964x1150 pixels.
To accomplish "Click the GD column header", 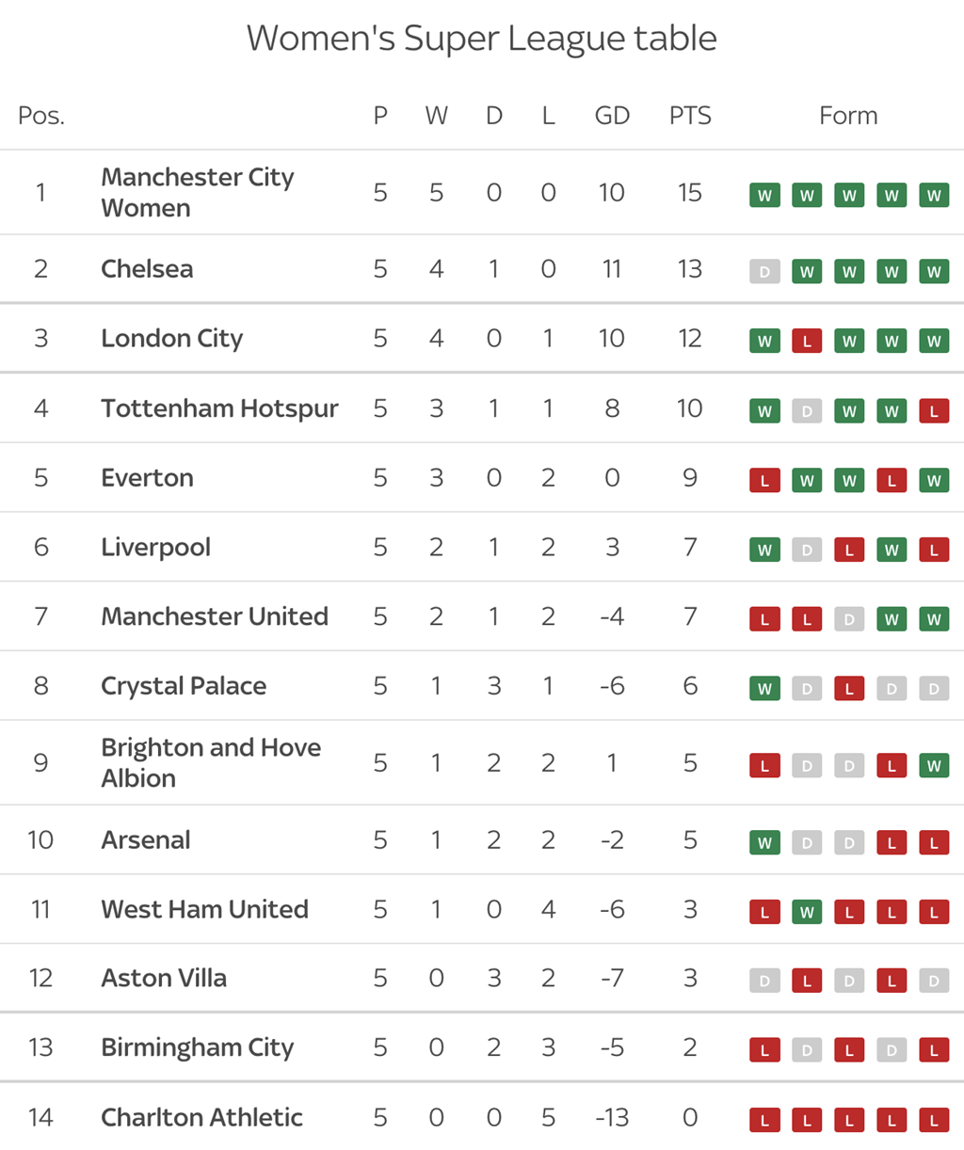I will pos(612,116).
